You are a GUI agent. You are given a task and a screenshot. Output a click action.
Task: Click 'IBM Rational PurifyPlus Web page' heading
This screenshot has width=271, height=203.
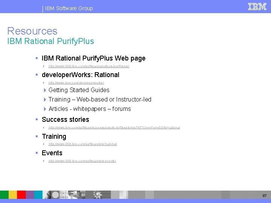(93, 58)
